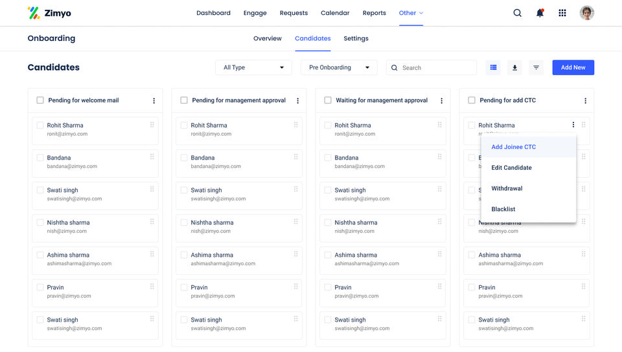The image size is (622, 352).
Task: Open the user profile avatar
Action: pyautogui.click(x=586, y=13)
